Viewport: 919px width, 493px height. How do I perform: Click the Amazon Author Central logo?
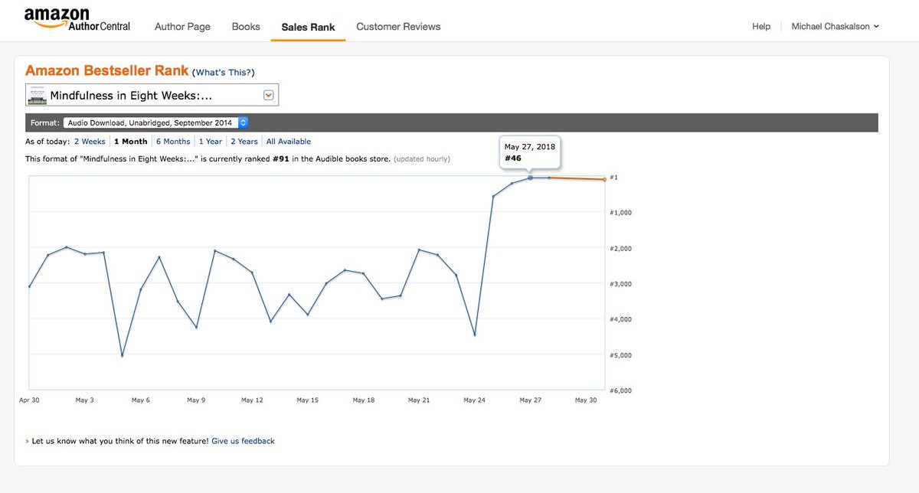pyautogui.click(x=77, y=21)
